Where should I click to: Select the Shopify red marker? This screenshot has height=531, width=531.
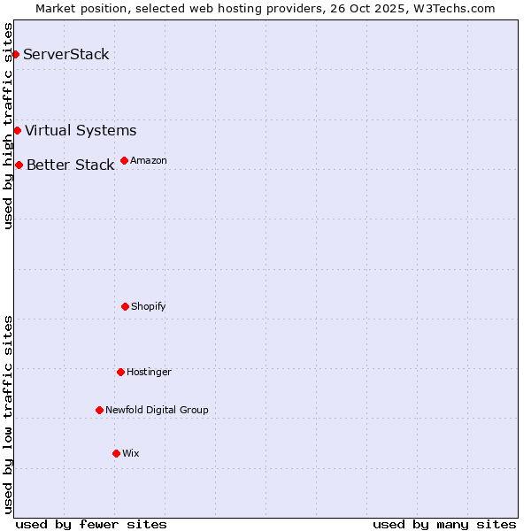125,307
